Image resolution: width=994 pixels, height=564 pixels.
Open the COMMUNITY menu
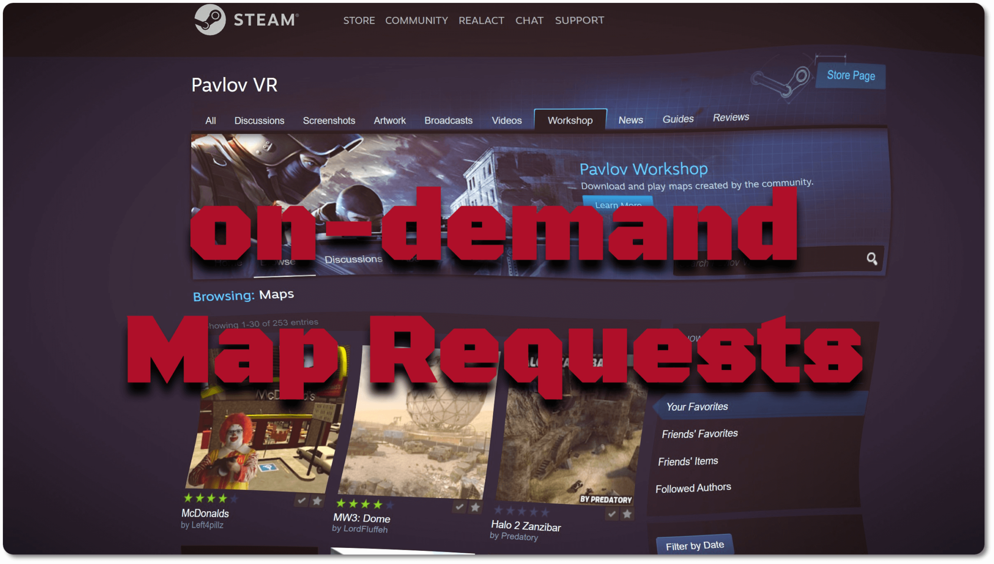click(x=416, y=20)
